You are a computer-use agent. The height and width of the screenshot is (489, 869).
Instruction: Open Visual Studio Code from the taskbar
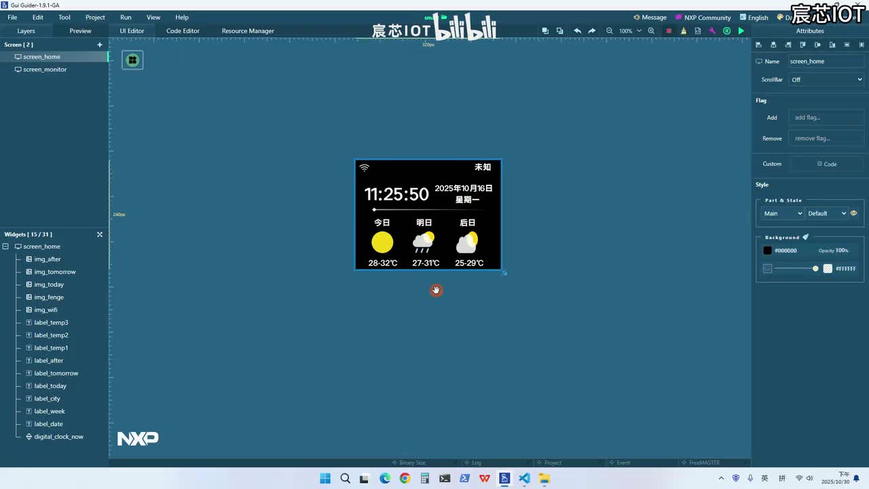coord(524,478)
